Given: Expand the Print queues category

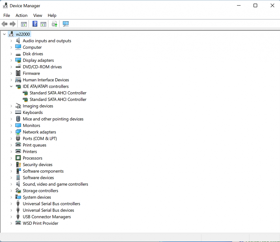Looking at the screenshot, I should pyautogui.click(x=11, y=145).
